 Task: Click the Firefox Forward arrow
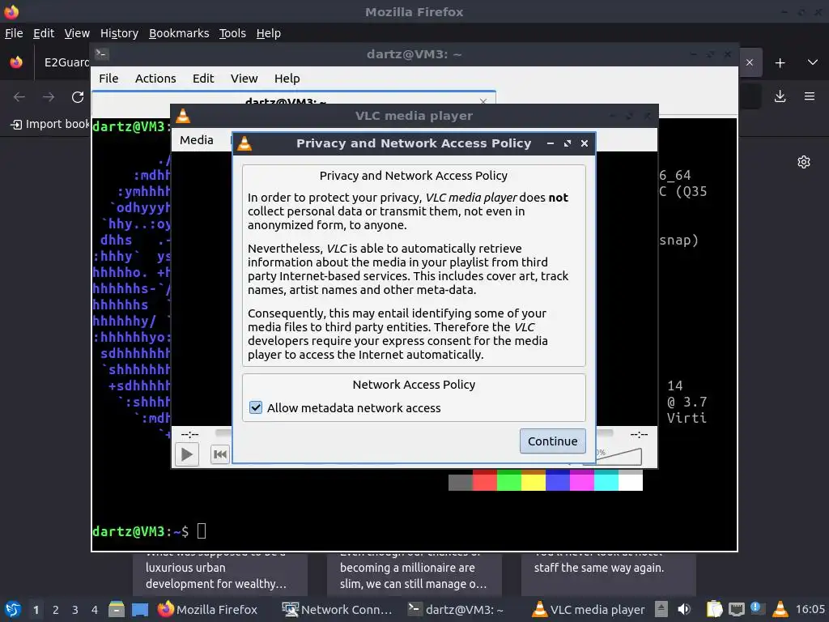(x=49, y=97)
